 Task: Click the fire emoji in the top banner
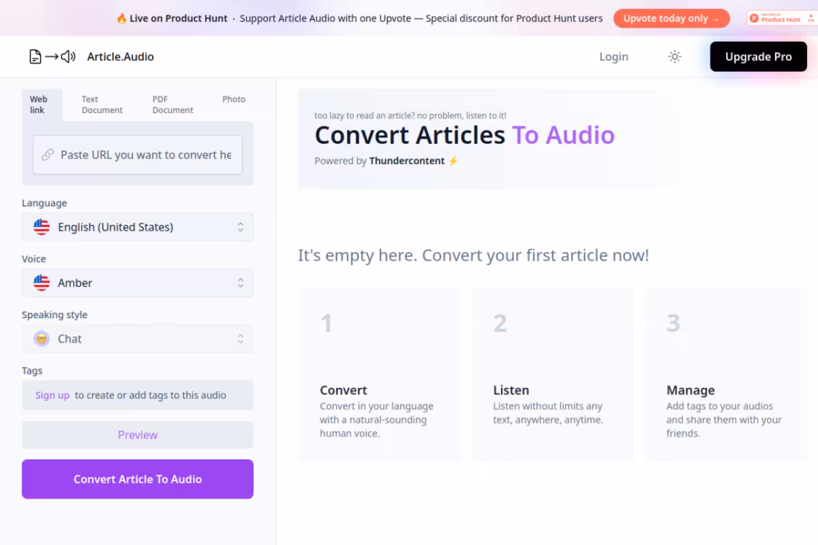click(122, 18)
